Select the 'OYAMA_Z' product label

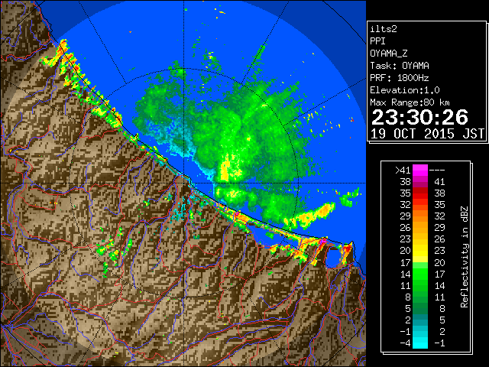389,54
